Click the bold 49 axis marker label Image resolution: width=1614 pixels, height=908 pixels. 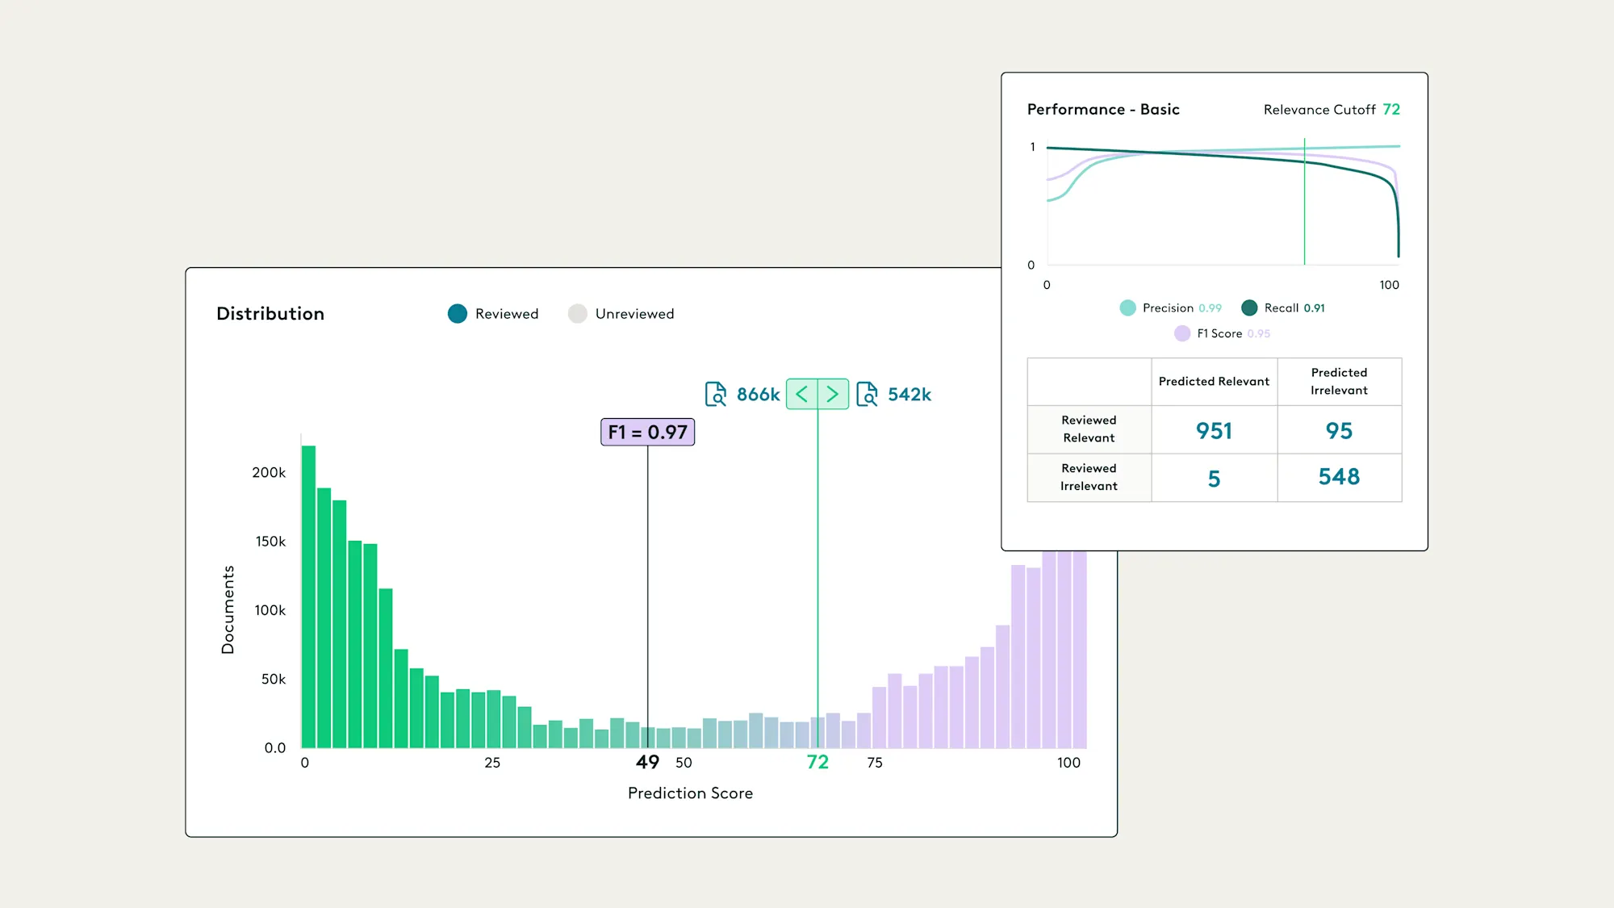click(x=647, y=762)
